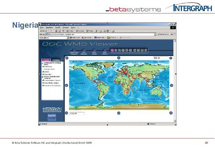The image size is (215, 148).
Task: Select the Ocean Label layer entry
Action: tap(49, 69)
